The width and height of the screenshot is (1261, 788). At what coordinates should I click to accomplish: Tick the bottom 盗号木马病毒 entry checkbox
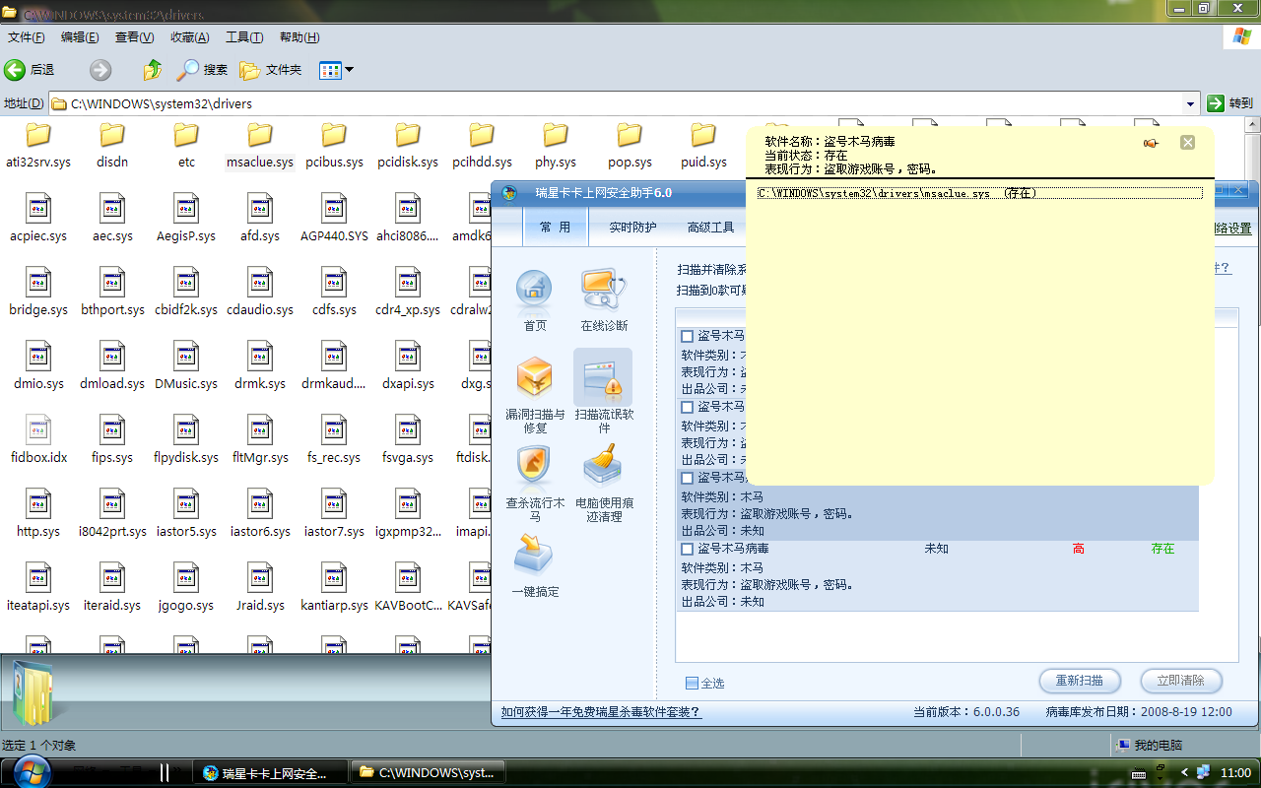pos(688,549)
